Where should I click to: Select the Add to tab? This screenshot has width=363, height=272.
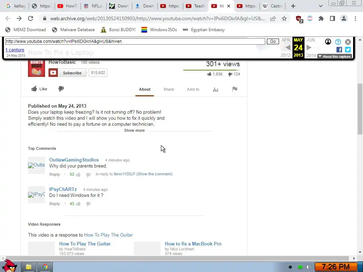pos(193,89)
